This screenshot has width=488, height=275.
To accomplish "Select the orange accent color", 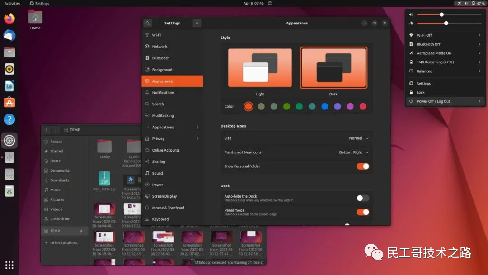I will coord(249,106).
